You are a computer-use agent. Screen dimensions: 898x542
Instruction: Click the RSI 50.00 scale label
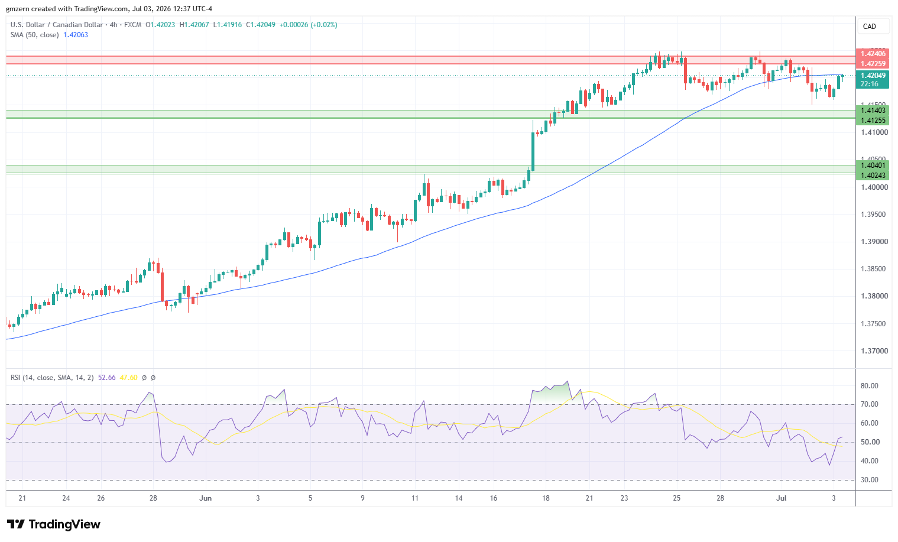[x=870, y=442]
